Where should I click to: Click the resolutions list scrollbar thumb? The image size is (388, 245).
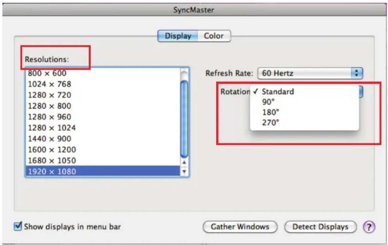point(184,119)
